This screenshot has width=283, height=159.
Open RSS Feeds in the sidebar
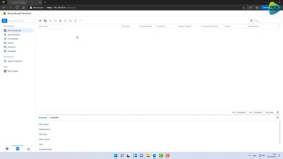click(x=18, y=71)
